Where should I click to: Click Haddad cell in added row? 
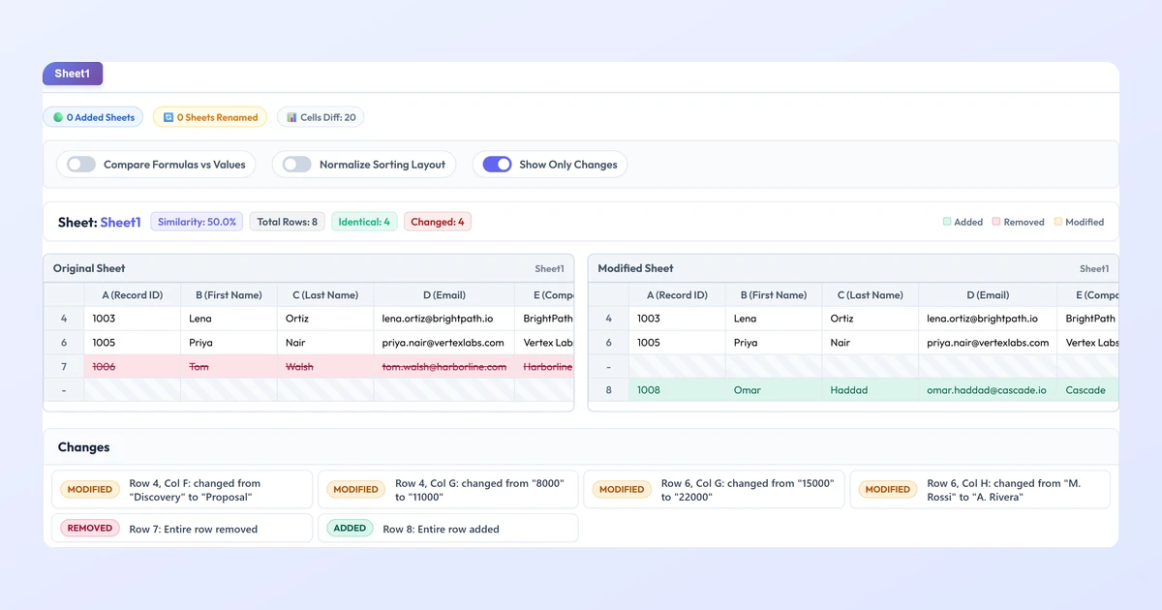[x=870, y=390]
